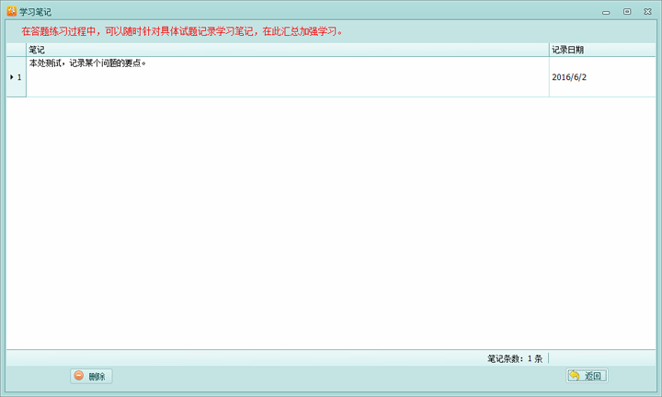The height and width of the screenshot is (397, 662).
Task: Click the 学习笔记 window title text
Action: [x=35, y=11]
